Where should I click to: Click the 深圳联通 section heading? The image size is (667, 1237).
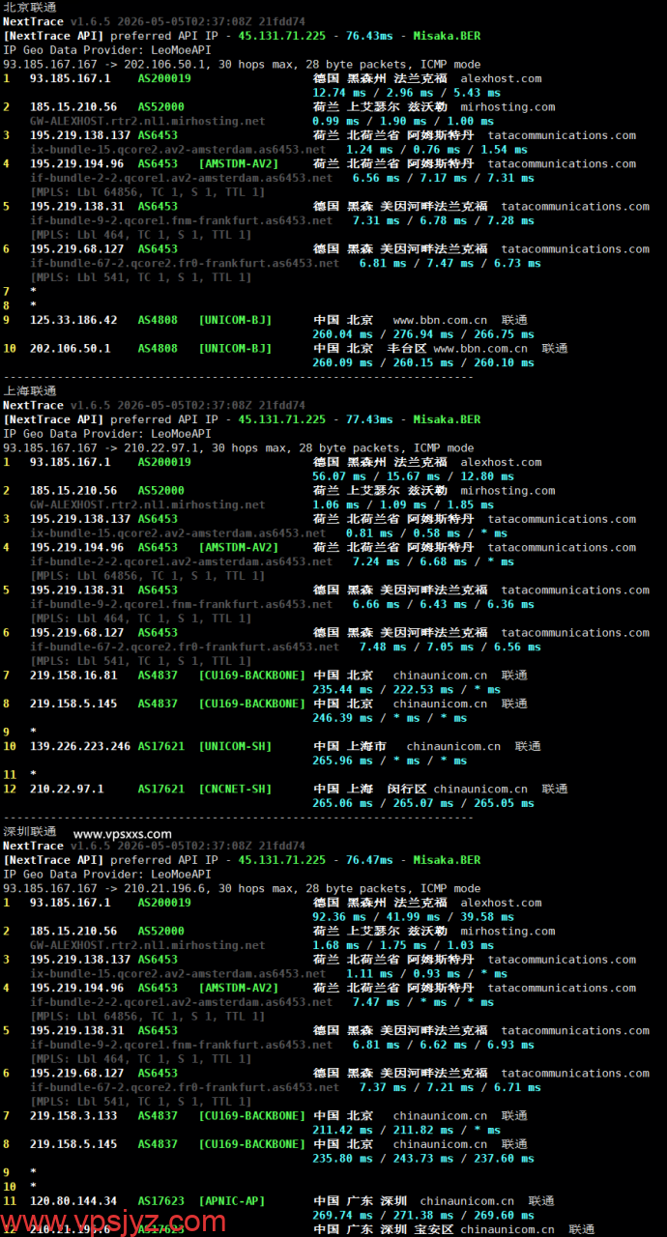click(30, 831)
